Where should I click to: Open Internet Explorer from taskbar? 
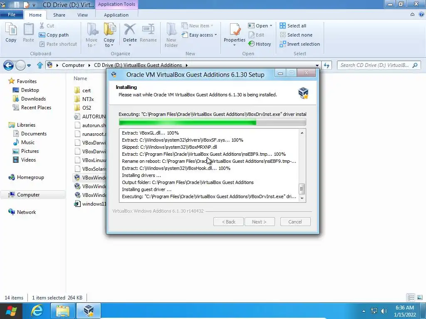[37, 311]
